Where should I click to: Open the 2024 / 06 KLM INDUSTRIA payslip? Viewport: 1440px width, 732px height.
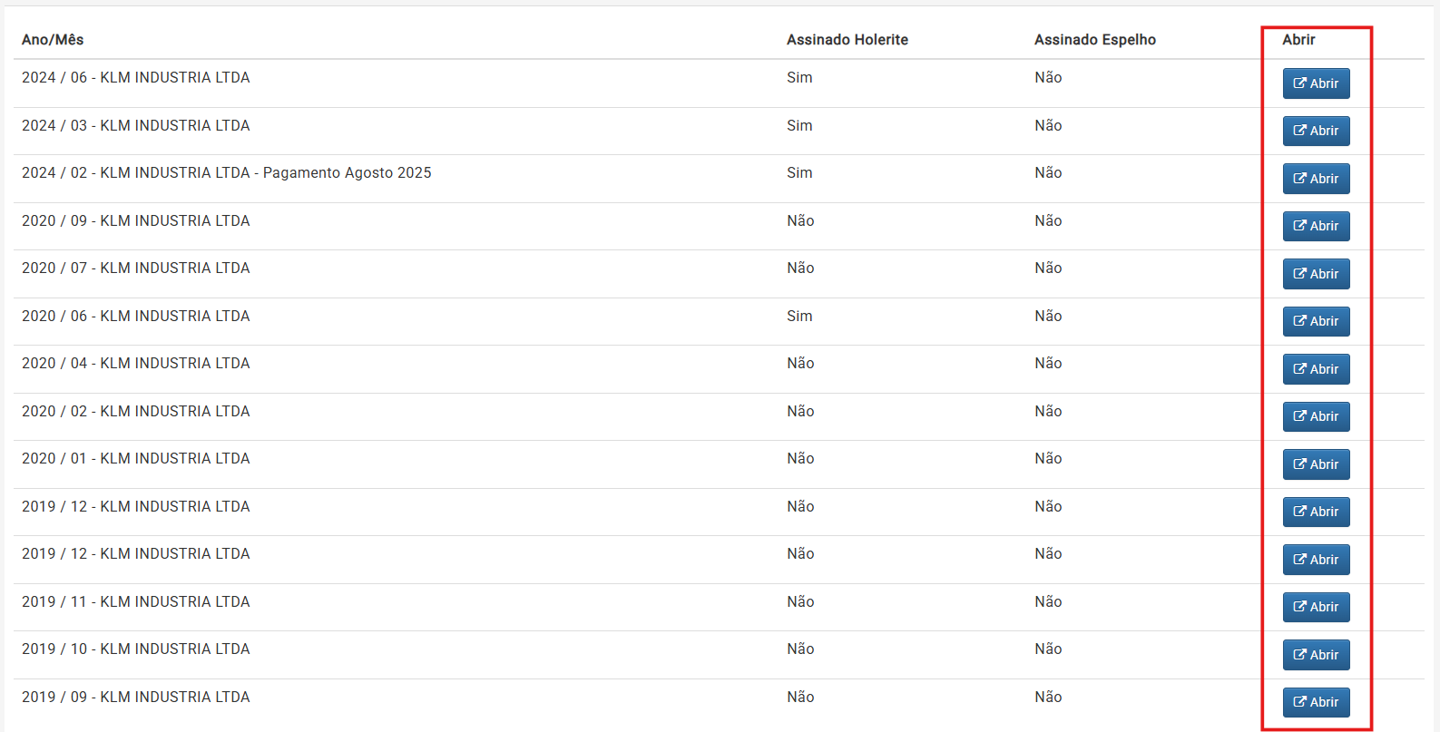point(1316,83)
